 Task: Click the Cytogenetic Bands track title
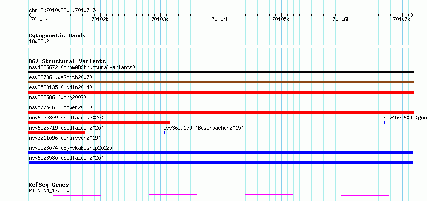57,35
